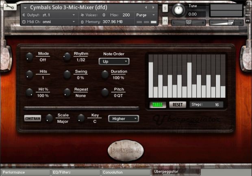Click the volume slider handle

231,23
